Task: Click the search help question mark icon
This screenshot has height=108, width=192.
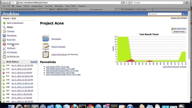Action: tap(183, 14)
